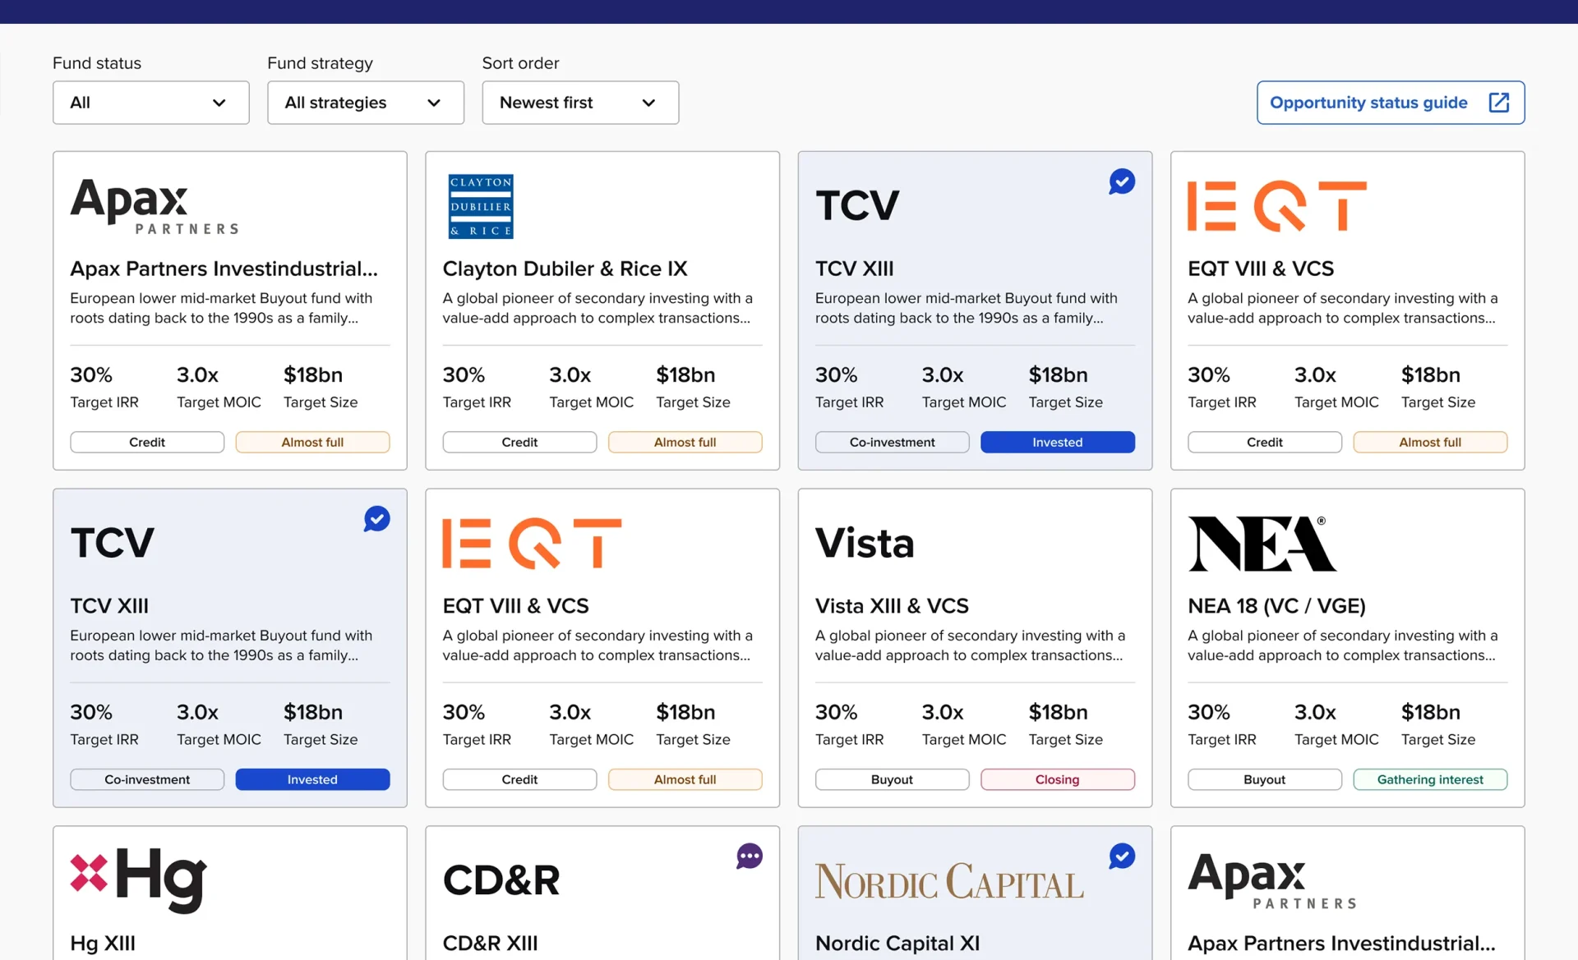Open NEA 18 (VC / VGE) fund
Image resolution: width=1578 pixels, height=960 pixels.
pyautogui.click(x=1276, y=606)
